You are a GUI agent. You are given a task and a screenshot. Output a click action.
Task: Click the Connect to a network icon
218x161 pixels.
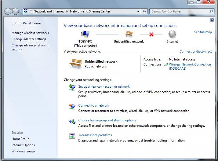pos(72,107)
